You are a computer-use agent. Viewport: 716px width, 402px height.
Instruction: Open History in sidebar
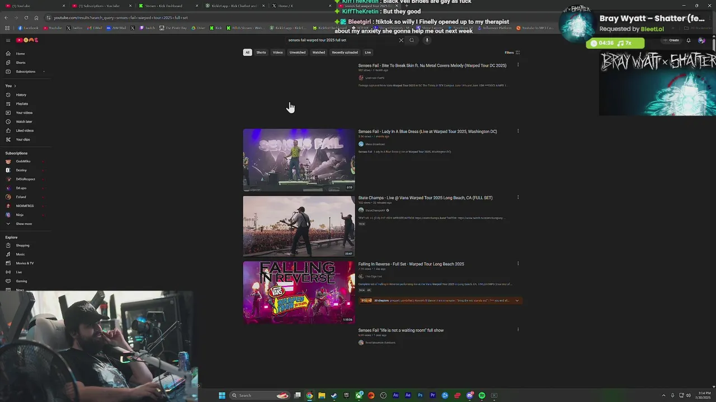[25, 95]
